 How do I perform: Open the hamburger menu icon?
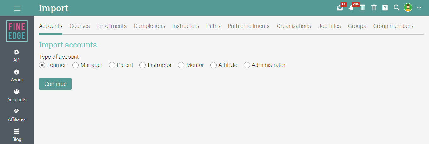click(17, 8)
